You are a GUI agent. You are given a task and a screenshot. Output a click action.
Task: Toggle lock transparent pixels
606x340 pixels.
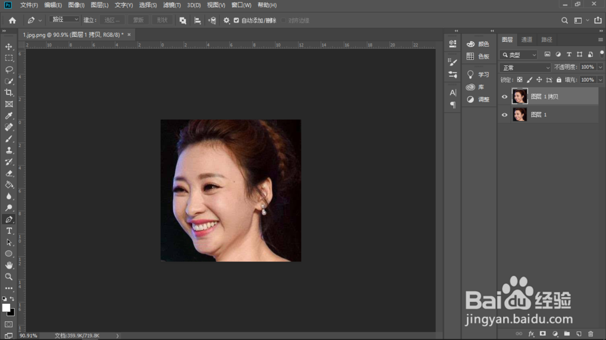point(519,80)
